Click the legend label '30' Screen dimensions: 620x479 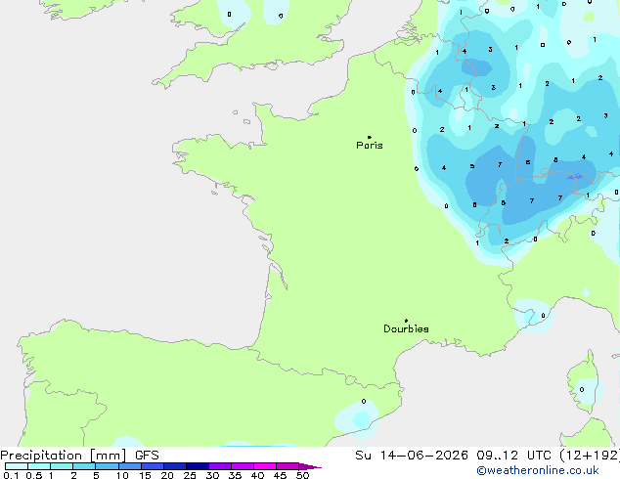click(212, 475)
